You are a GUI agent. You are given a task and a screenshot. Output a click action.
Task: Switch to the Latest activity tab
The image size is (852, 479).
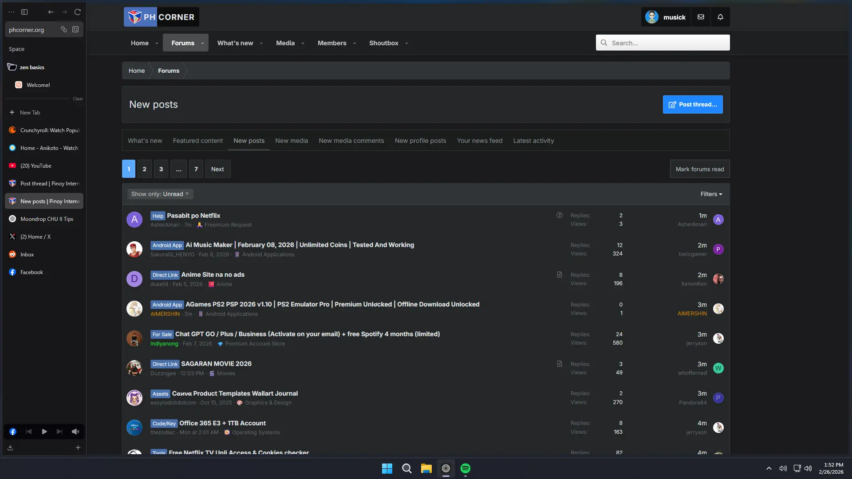coord(534,141)
